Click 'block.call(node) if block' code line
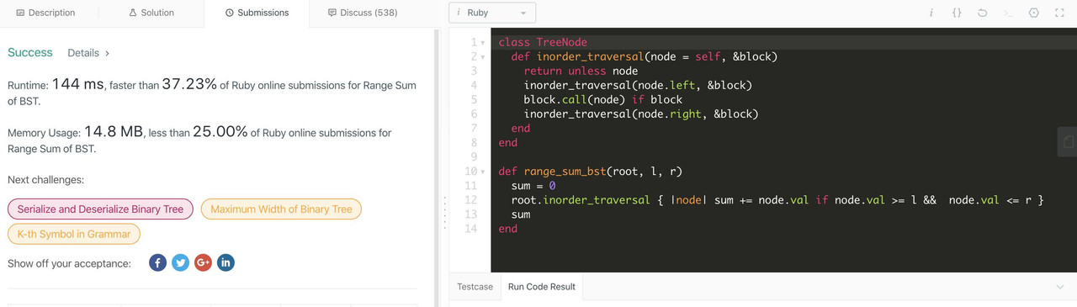The image size is (1077, 307). (x=603, y=99)
